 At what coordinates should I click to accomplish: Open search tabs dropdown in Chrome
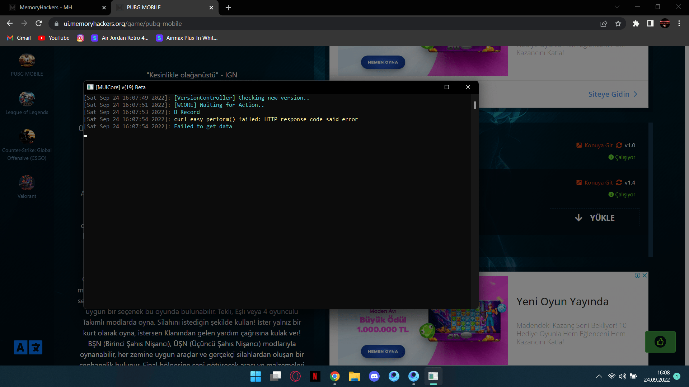point(617,7)
